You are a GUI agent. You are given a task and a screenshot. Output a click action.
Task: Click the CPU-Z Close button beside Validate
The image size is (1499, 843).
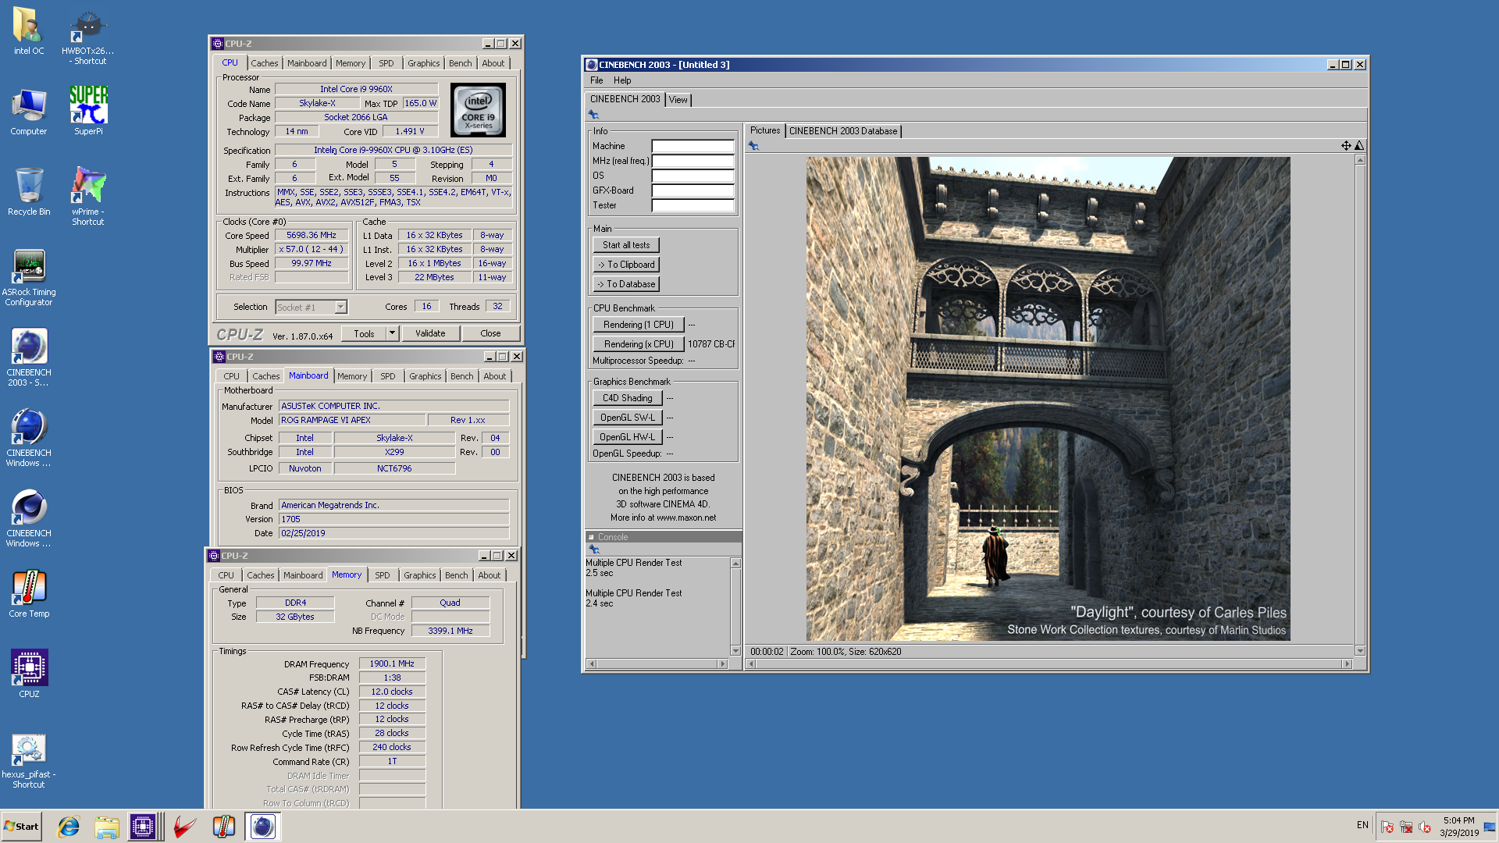490,333
